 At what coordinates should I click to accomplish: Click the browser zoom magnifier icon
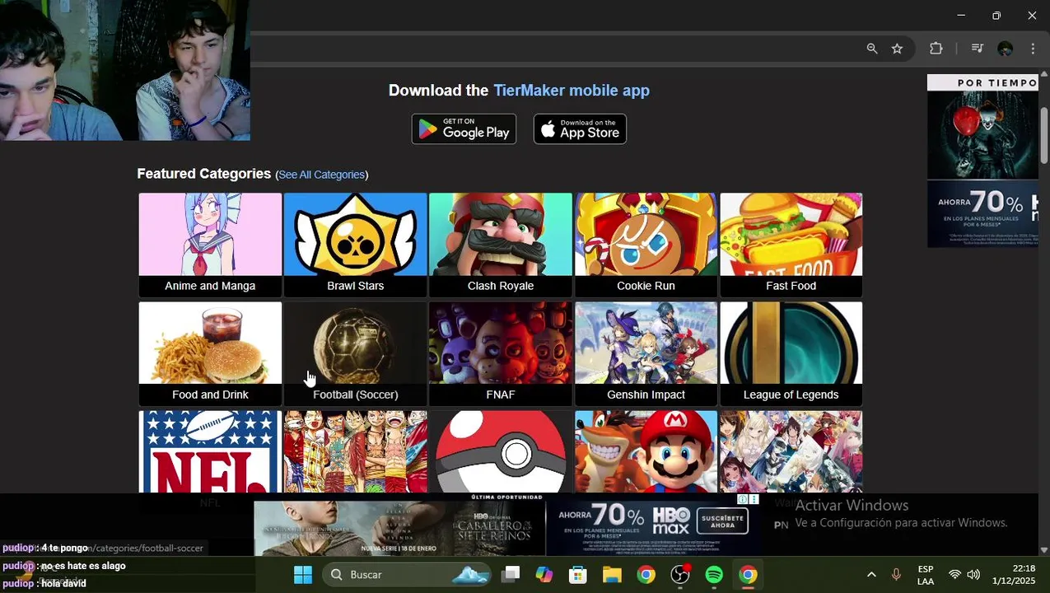tap(871, 49)
